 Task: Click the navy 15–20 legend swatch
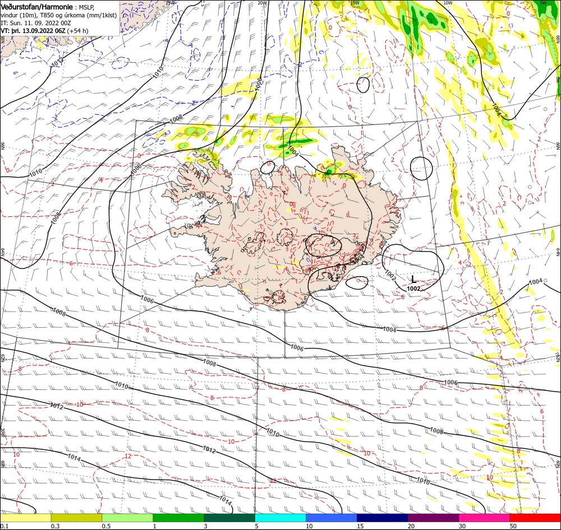pyautogui.click(x=382, y=518)
